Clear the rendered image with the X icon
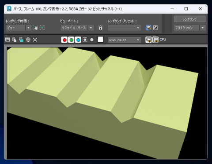The width and height of the screenshot is (212, 164). [35, 40]
